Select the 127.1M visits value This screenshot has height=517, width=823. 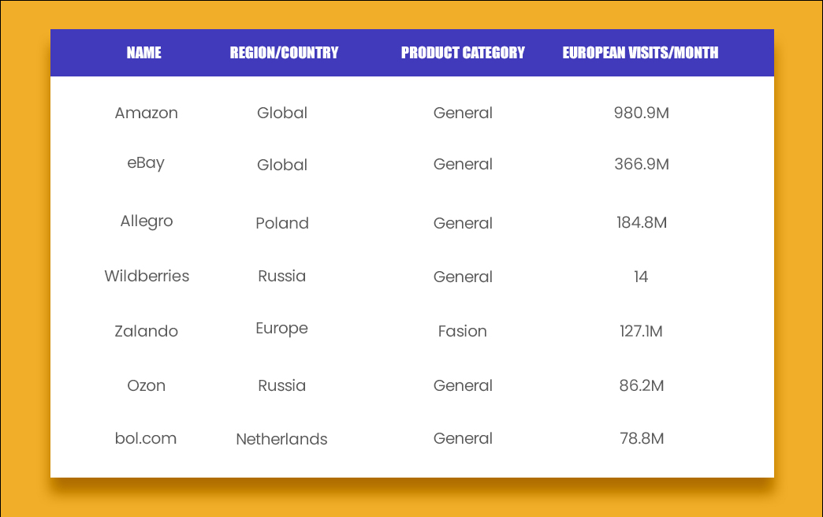pyautogui.click(x=641, y=331)
